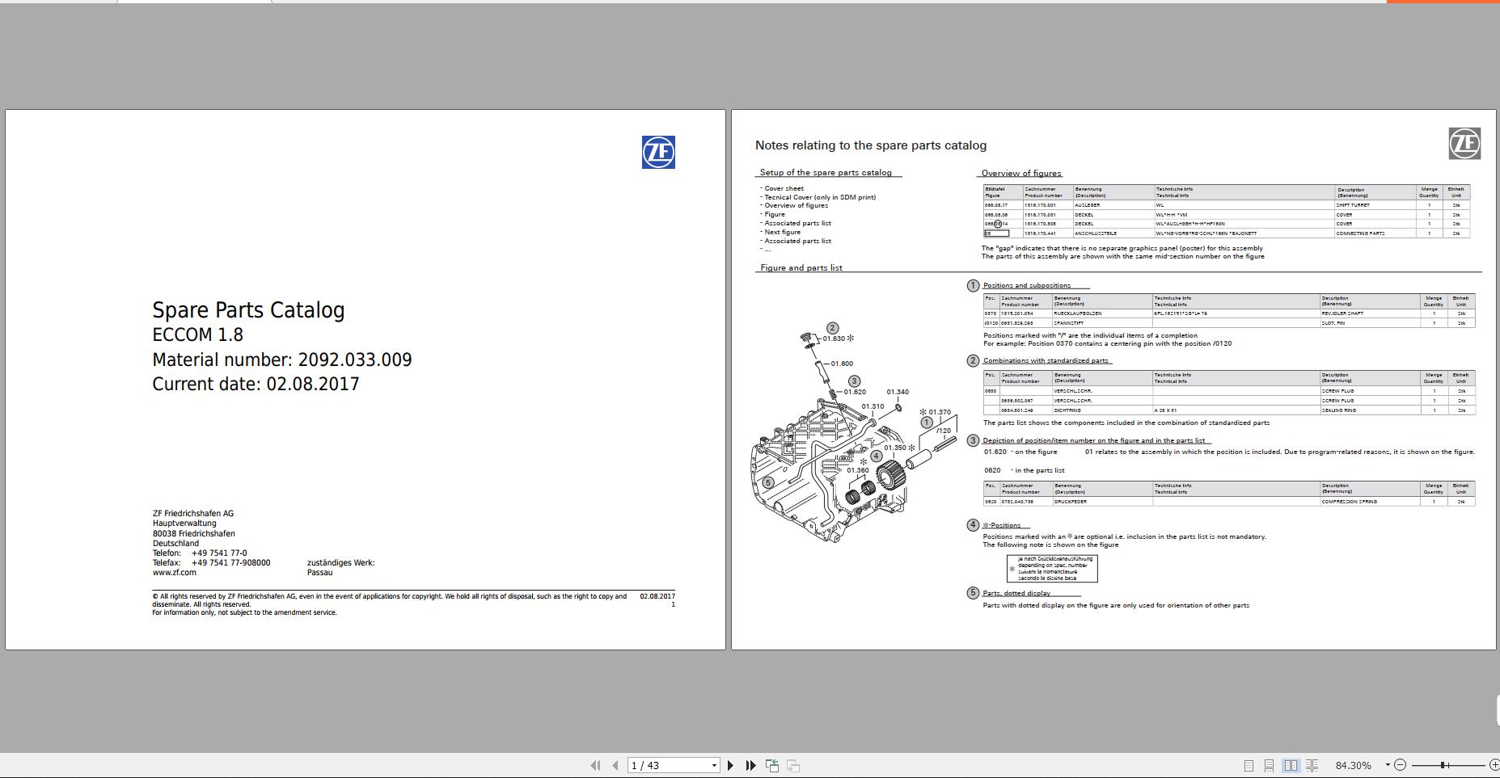This screenshot has width=1500, height=778.
Task: Enable single page view mode
Action: click(1249, 765)
